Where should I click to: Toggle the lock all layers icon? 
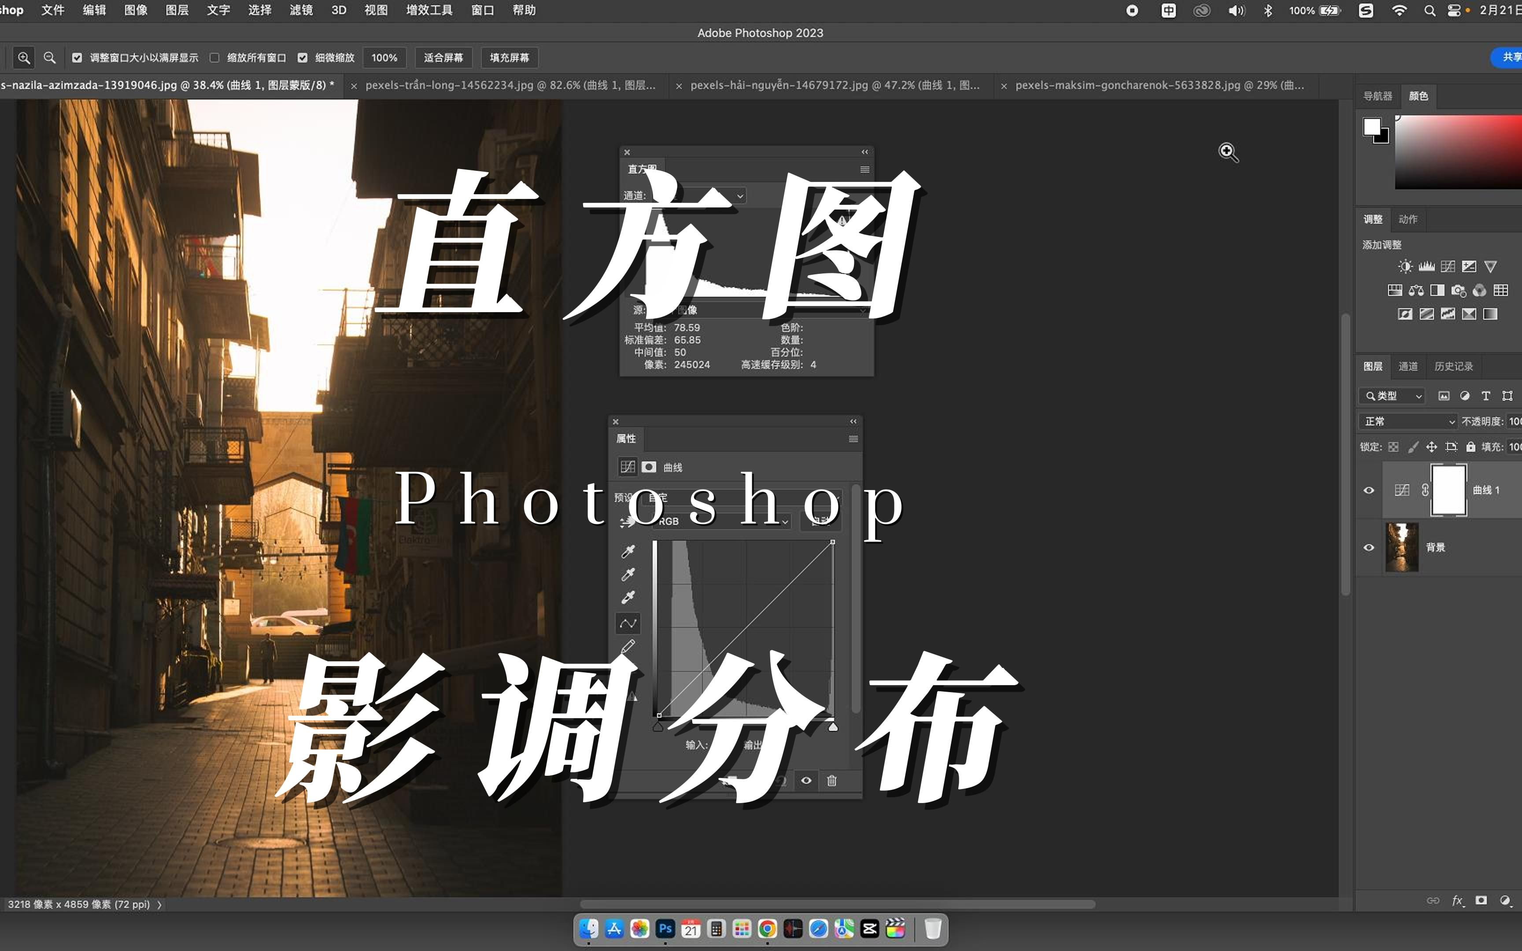click(1470, 446)
